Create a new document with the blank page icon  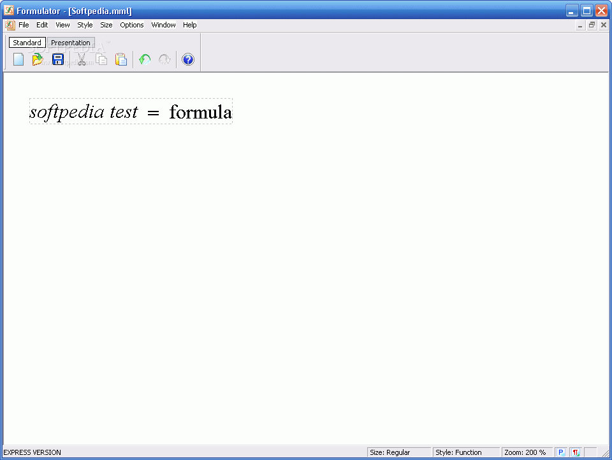tap(18, 59)
